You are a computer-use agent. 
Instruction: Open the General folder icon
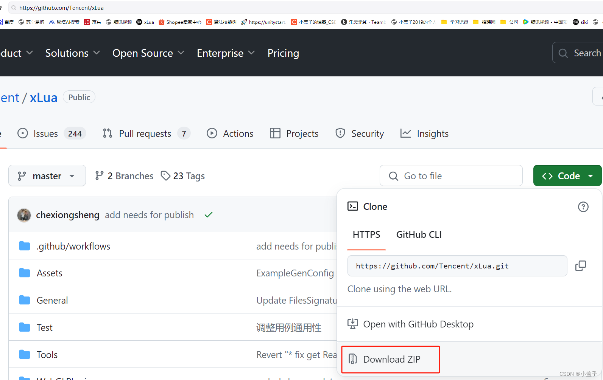[x=25, y=300]
